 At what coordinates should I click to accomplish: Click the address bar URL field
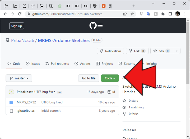[x=74, y=14]
